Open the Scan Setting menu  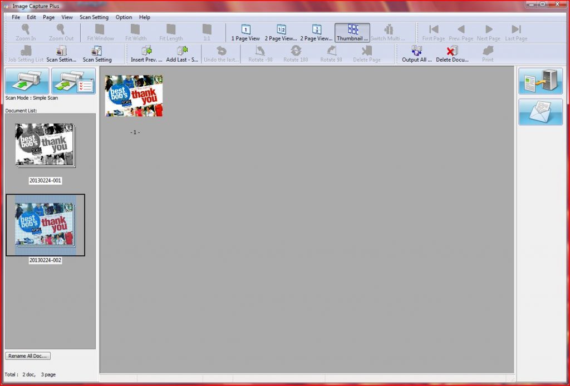pos(94,17)
